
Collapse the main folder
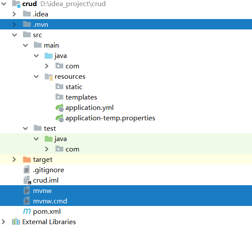point(26,45)
